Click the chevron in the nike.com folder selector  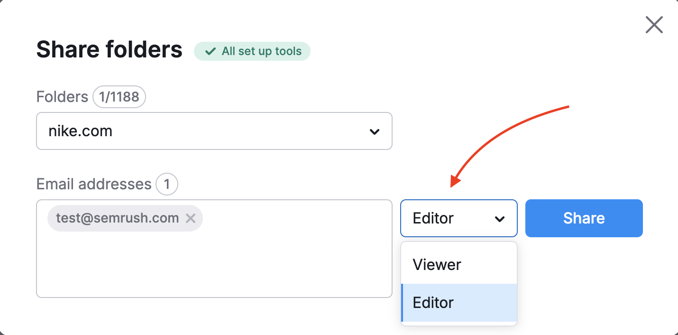click(x=375, y=131)
